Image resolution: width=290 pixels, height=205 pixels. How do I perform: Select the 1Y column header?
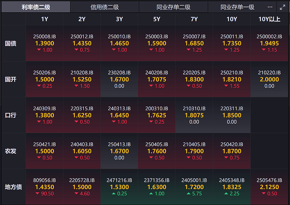[45, 19]
